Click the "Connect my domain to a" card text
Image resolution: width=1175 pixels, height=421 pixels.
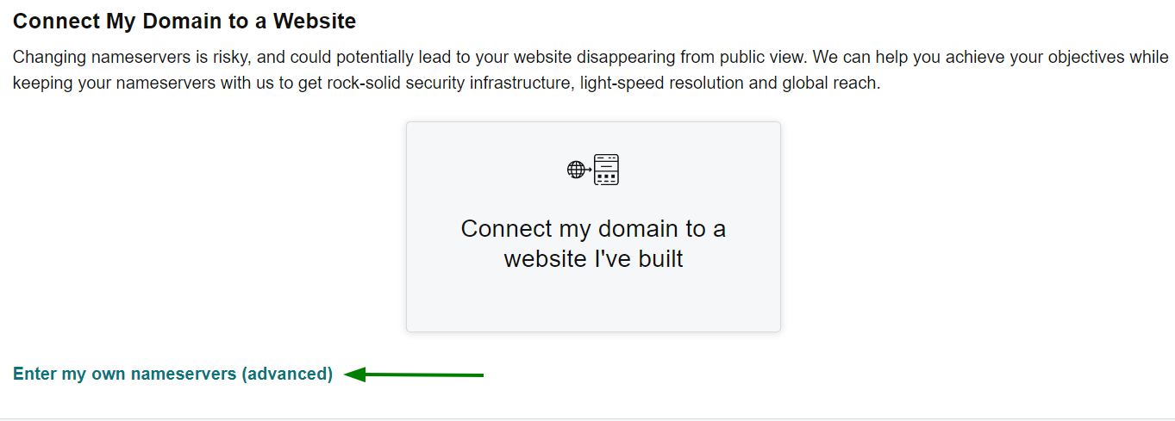tap(593, 228)
